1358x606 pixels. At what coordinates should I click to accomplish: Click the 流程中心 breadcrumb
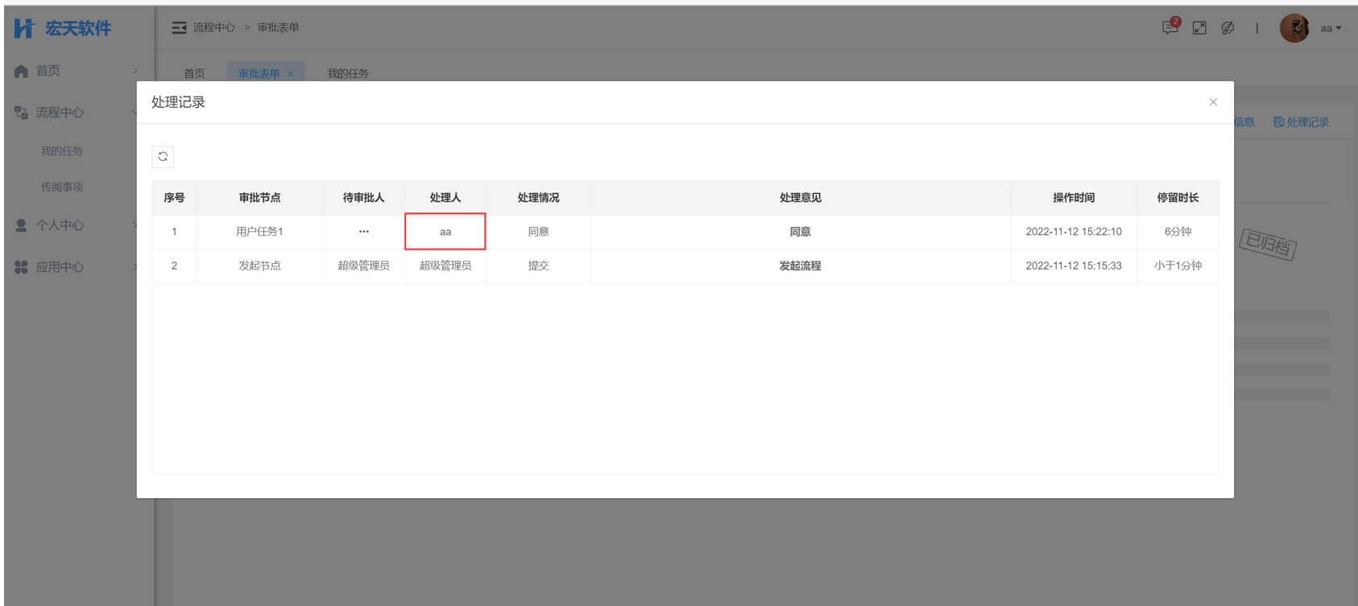214,27
